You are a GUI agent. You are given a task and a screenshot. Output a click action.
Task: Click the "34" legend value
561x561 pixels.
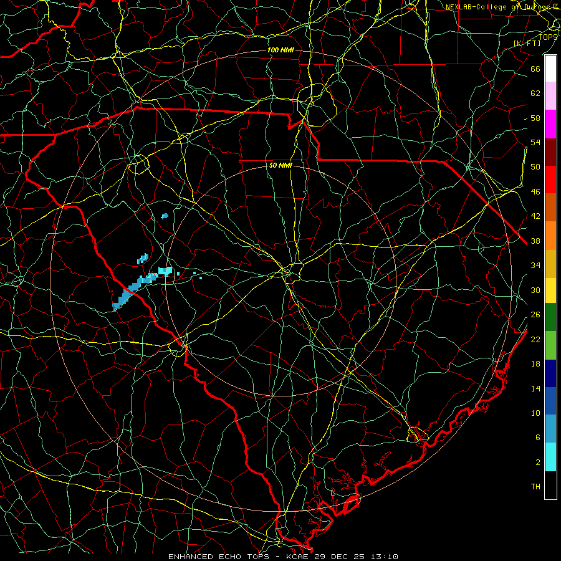click(535, 266)
